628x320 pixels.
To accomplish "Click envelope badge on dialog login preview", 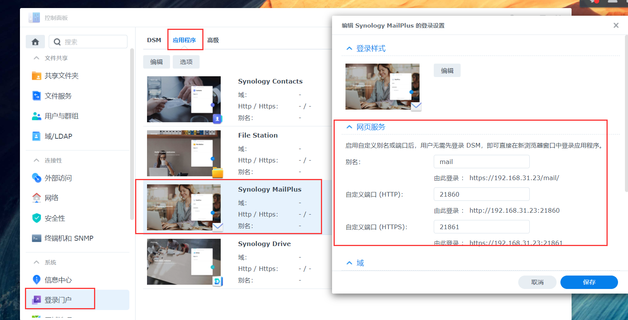I will [416, 107].
